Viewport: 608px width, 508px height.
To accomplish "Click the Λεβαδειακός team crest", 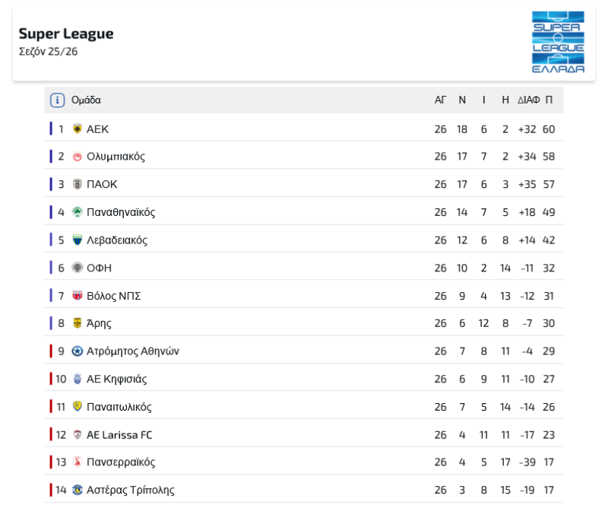I will [77, 240].
